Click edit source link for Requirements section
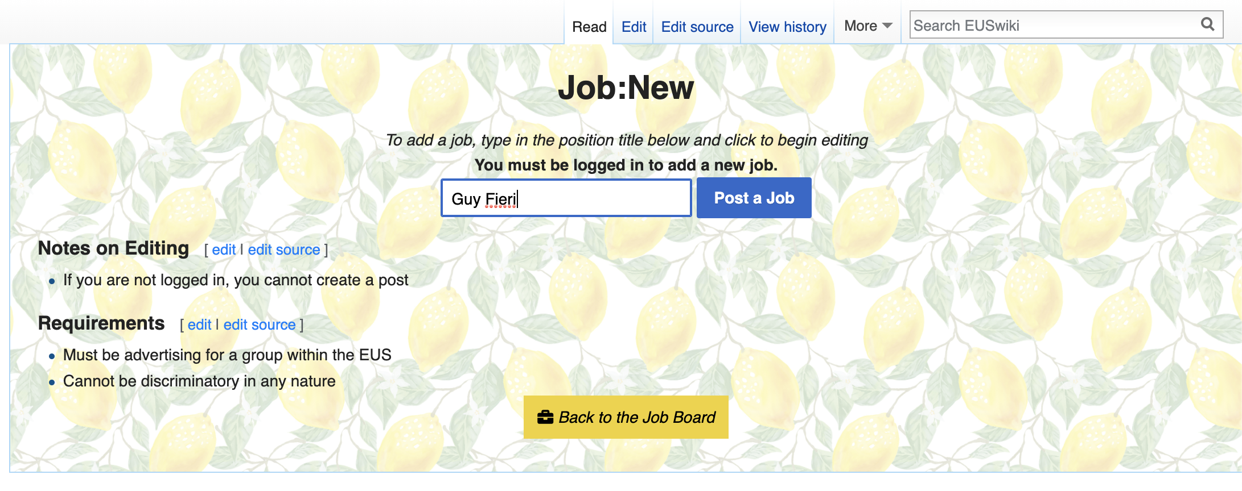The width and height of the screenshot is (1242, 491). point(260,324)
